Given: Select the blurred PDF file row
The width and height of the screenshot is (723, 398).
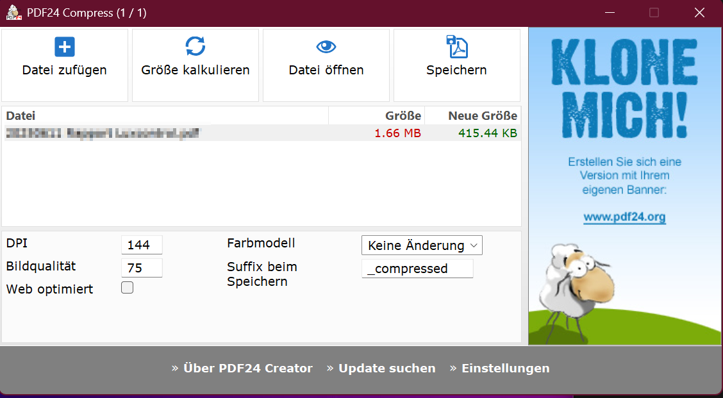Looking at the screenshot, I should point(262,133).
